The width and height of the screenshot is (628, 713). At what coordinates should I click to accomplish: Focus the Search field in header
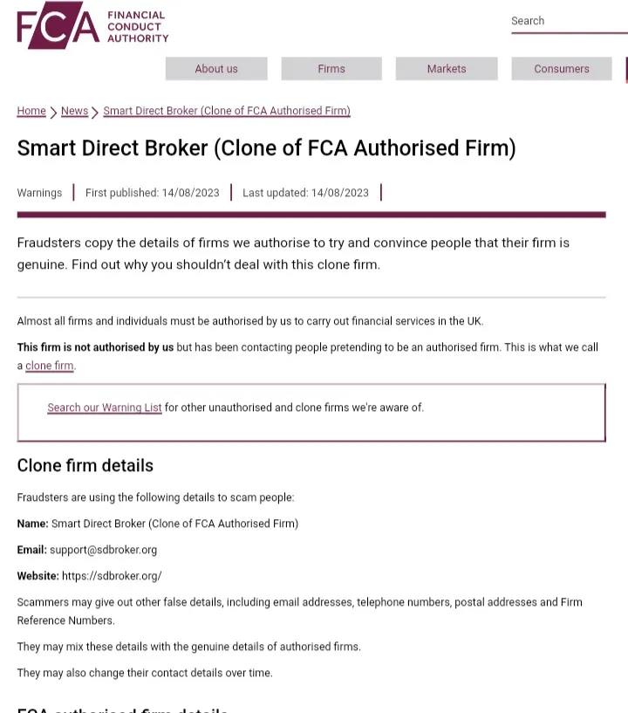point(569,21)
